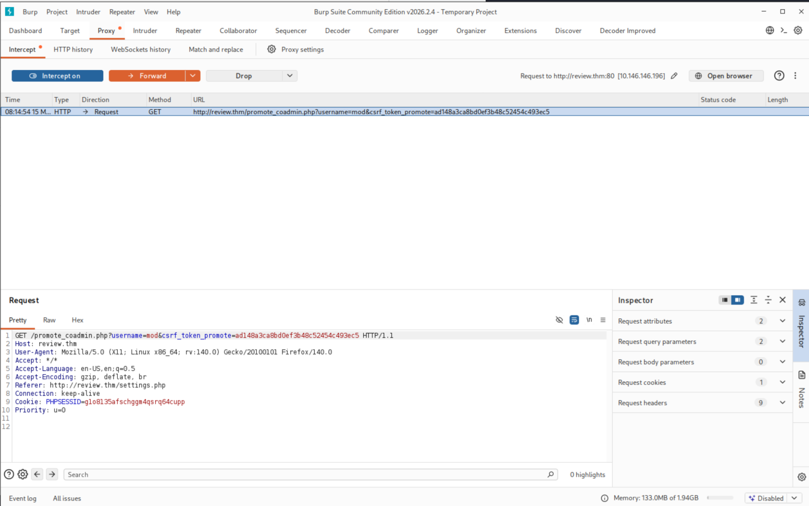Switch the Request view to Hex

pyautogui.click(x=77, y=320)
